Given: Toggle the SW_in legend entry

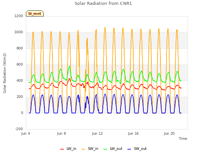Looking at the screenshot, I should [x=90, y=149].
